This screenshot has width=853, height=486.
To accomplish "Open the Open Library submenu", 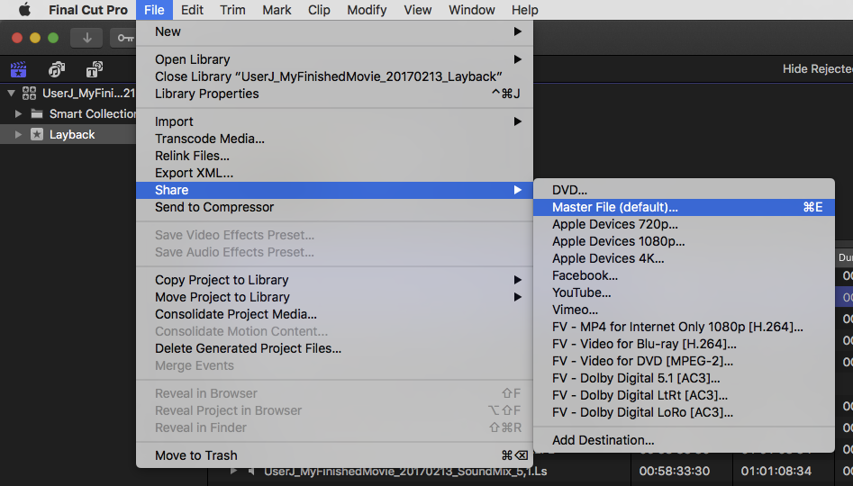I will click(334, 59).
